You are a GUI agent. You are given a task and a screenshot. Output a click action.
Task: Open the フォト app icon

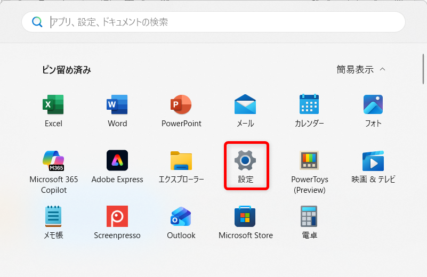(373, 104)
